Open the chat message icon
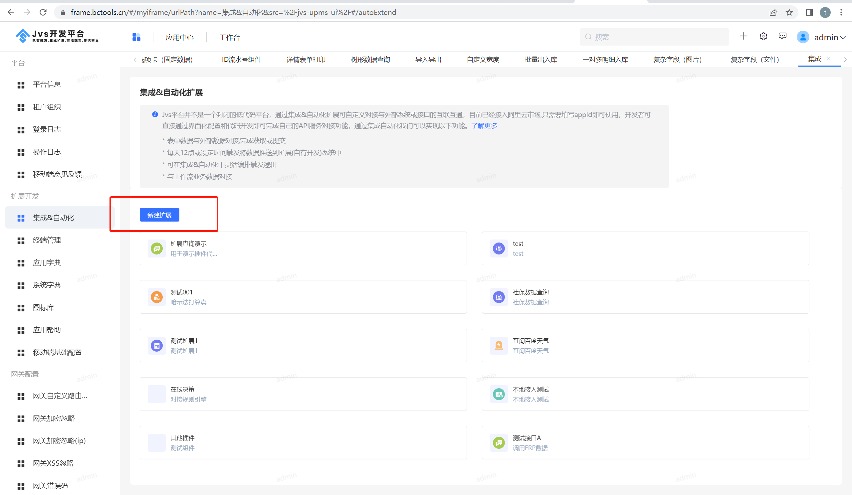 click(x=782, y=37)
